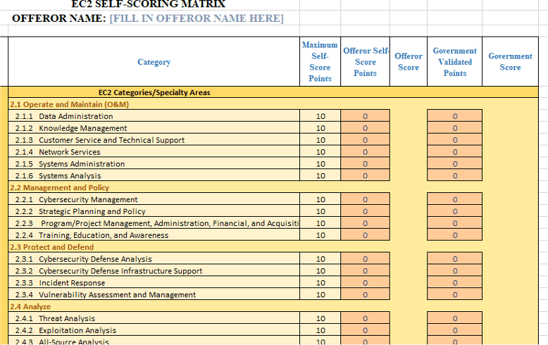Click the offeror name placeholder field
Screen dimensions: 548x345
click(x=197, y=18)
